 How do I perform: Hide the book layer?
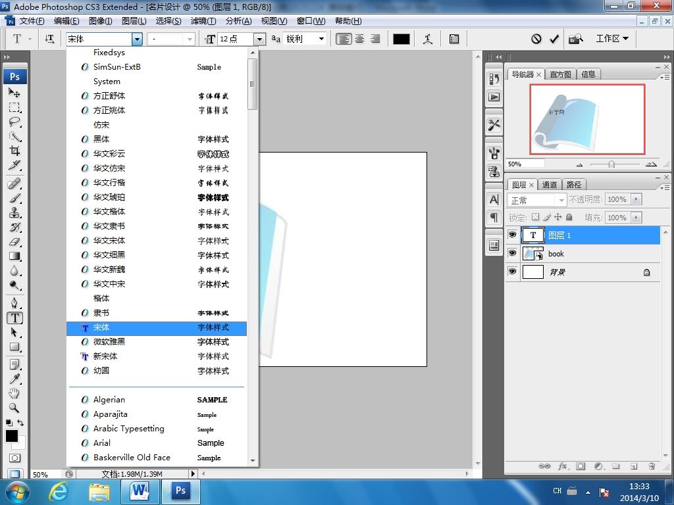tap(512, 253)
